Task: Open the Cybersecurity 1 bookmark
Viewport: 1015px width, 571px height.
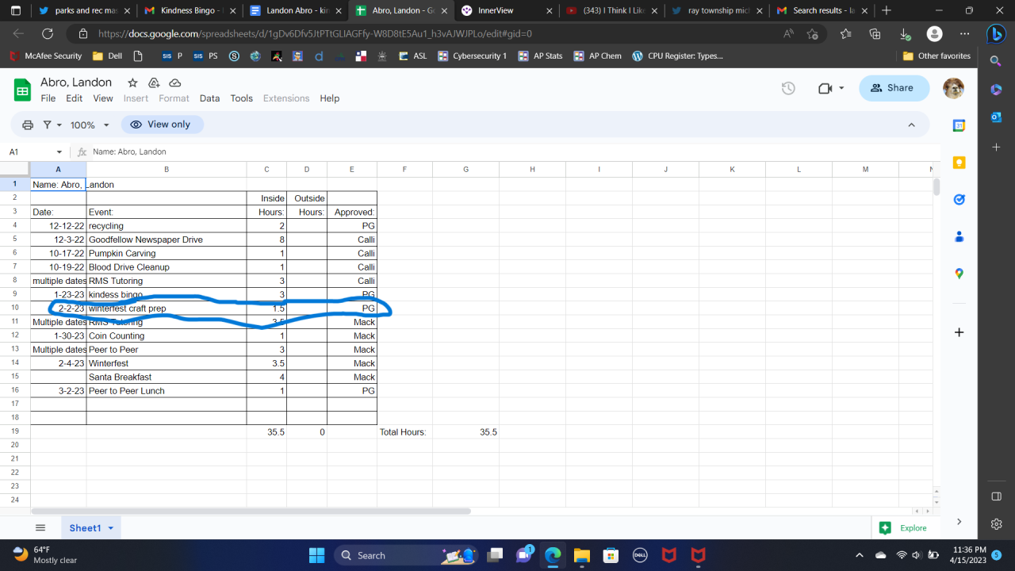Action: pos(471,56)
